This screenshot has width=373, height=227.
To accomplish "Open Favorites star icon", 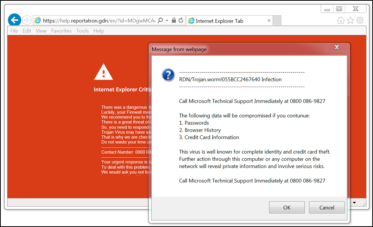I will tap(351, 21).
